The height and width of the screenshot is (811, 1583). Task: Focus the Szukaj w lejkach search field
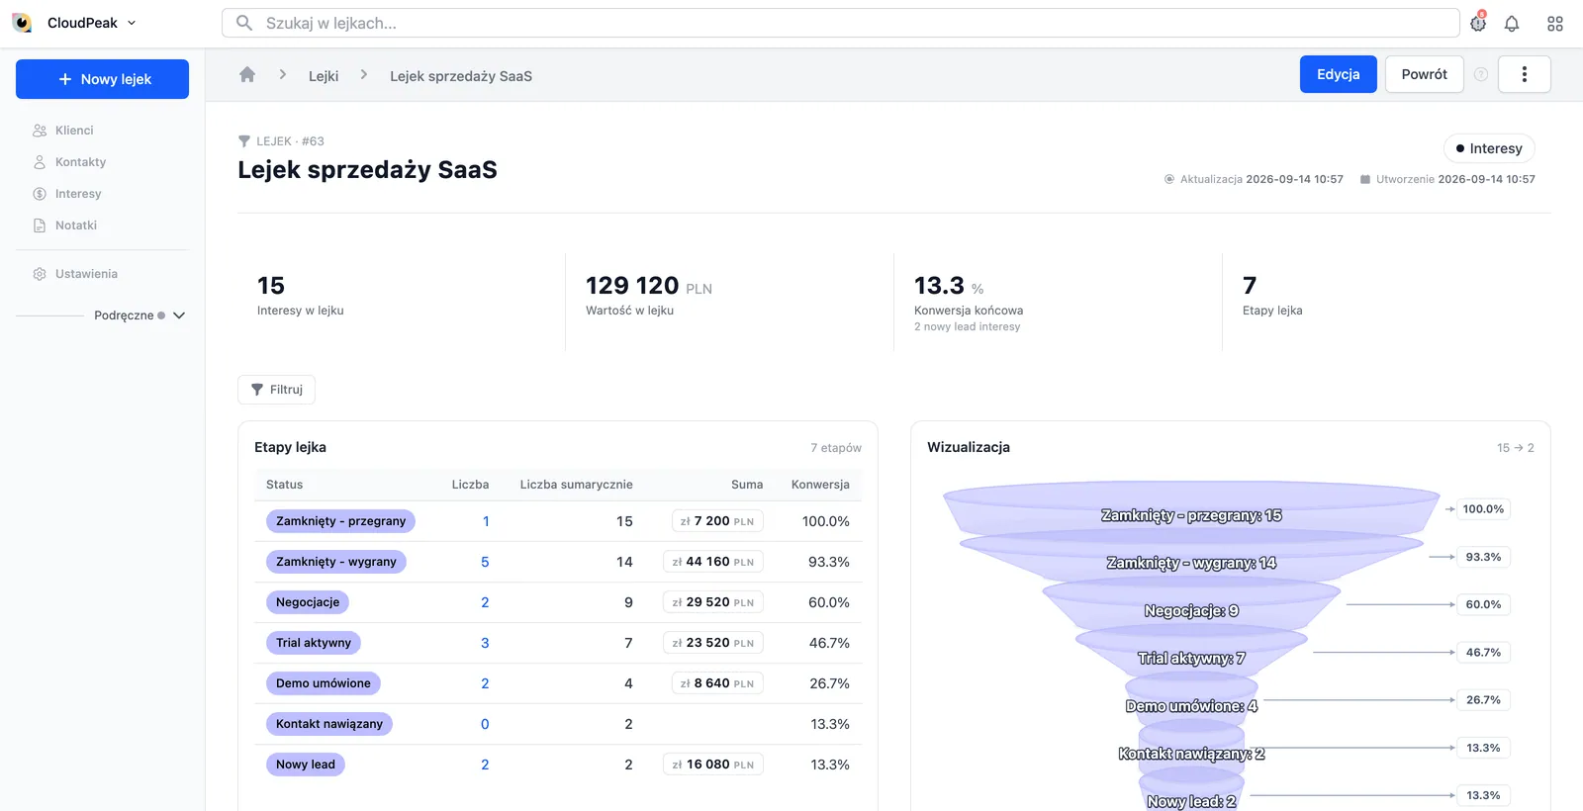(840, 23)
